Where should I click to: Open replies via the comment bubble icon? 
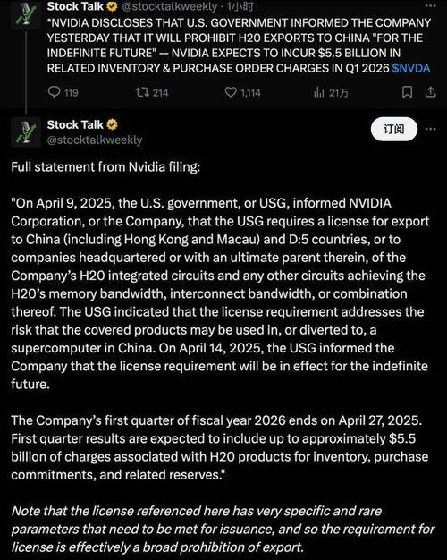[x=54, y=92]
